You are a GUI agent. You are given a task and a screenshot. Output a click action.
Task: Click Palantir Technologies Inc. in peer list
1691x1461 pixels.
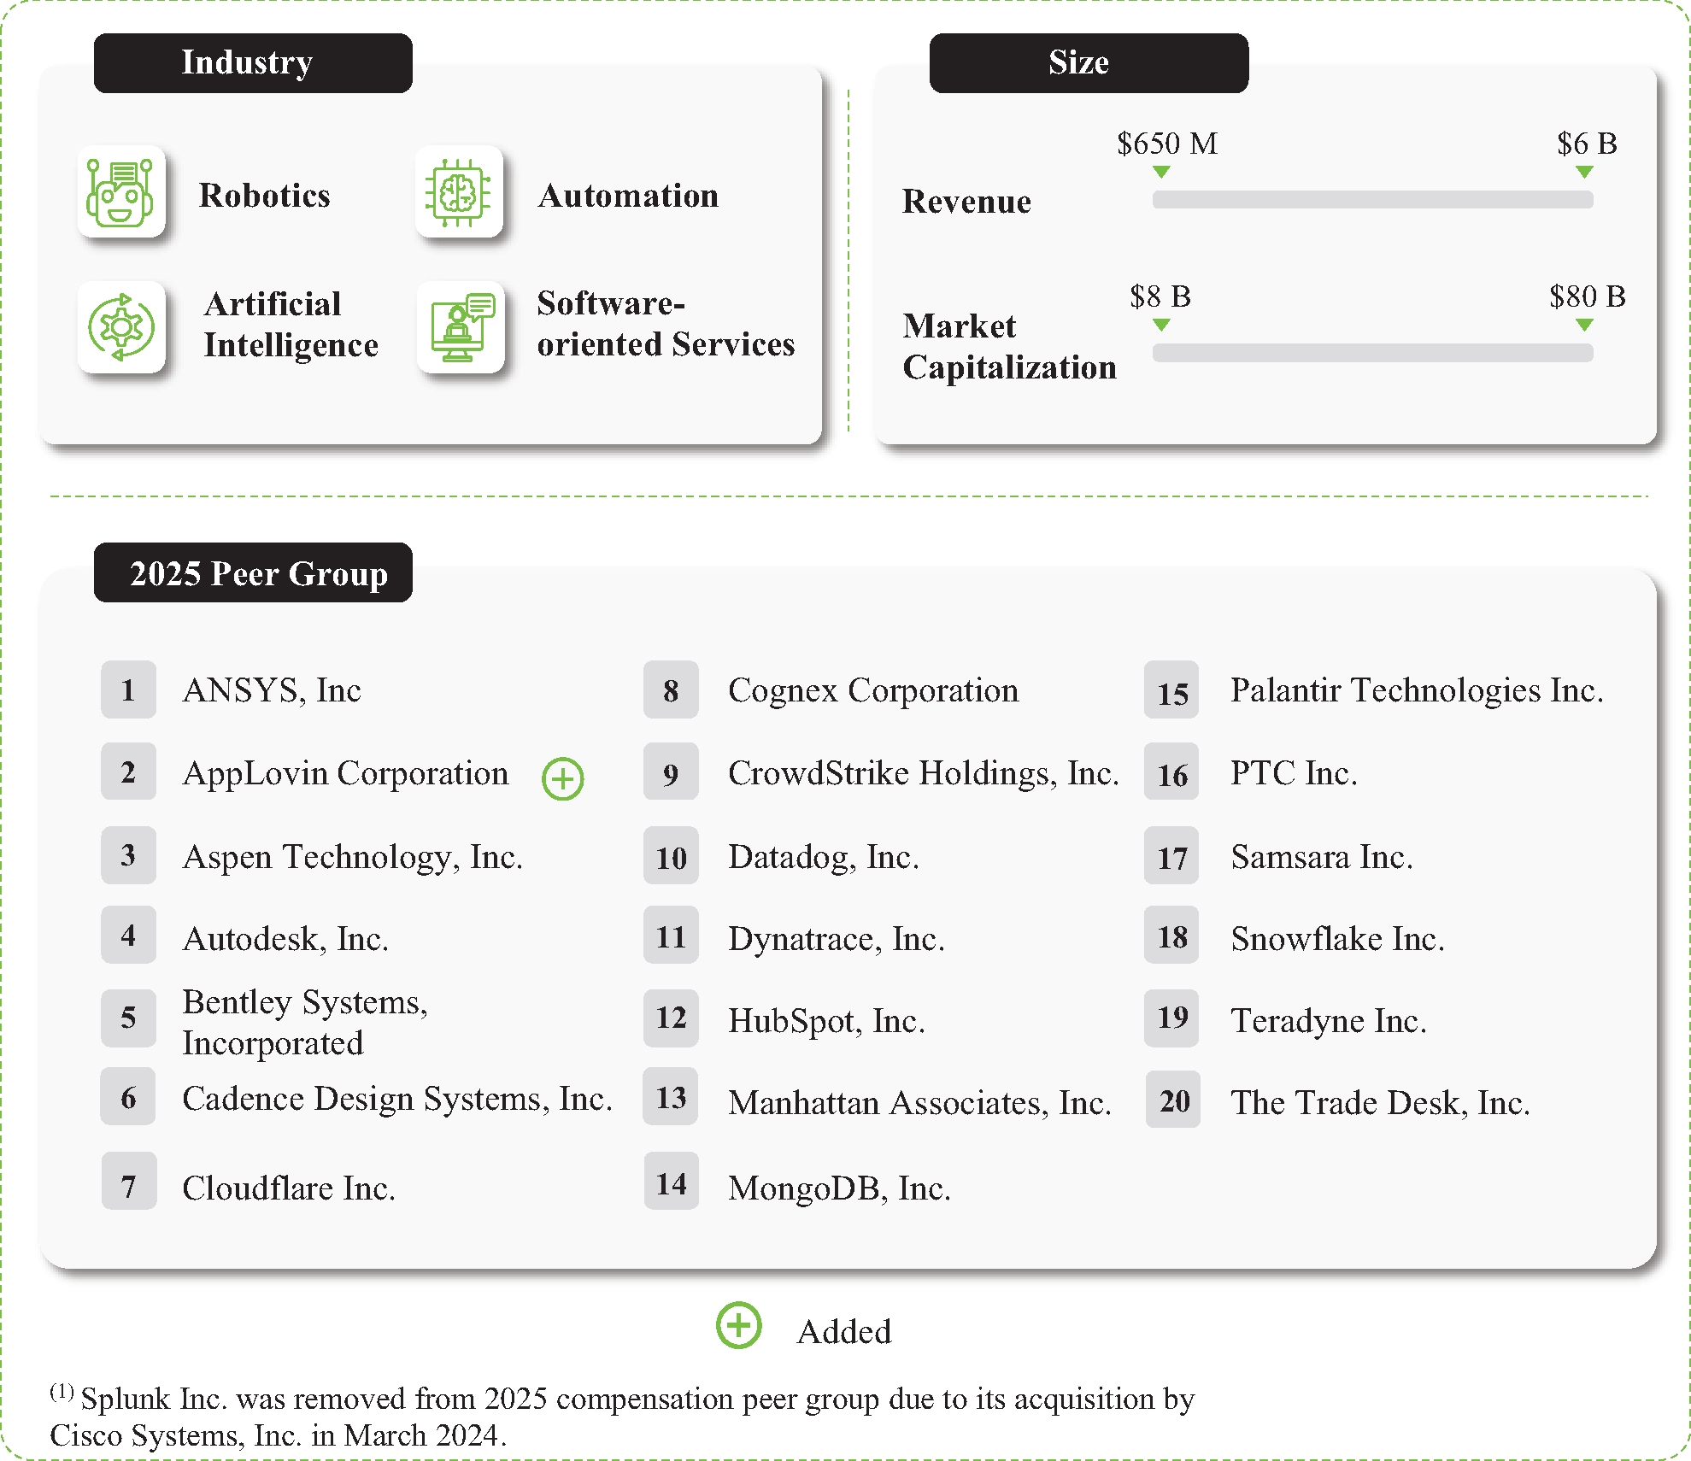[1416, 690]
